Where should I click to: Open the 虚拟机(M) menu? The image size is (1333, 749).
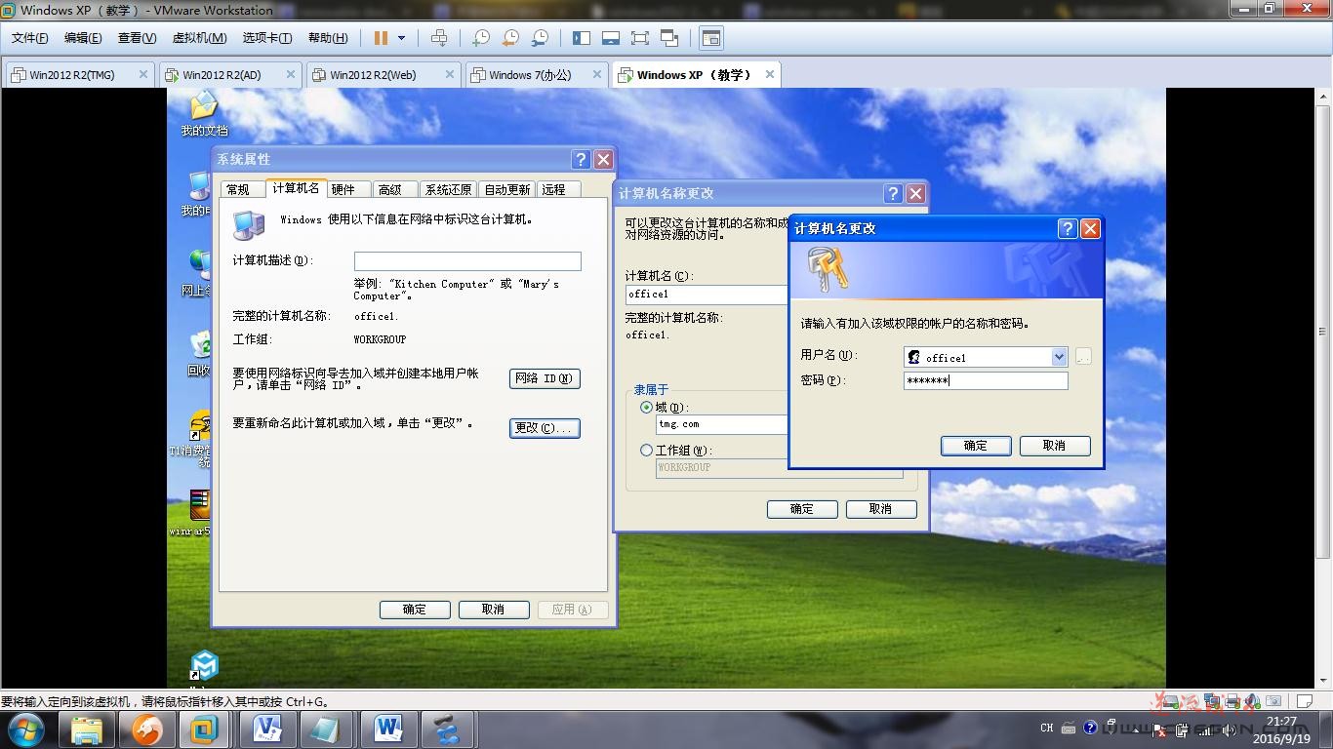point(199,38)
